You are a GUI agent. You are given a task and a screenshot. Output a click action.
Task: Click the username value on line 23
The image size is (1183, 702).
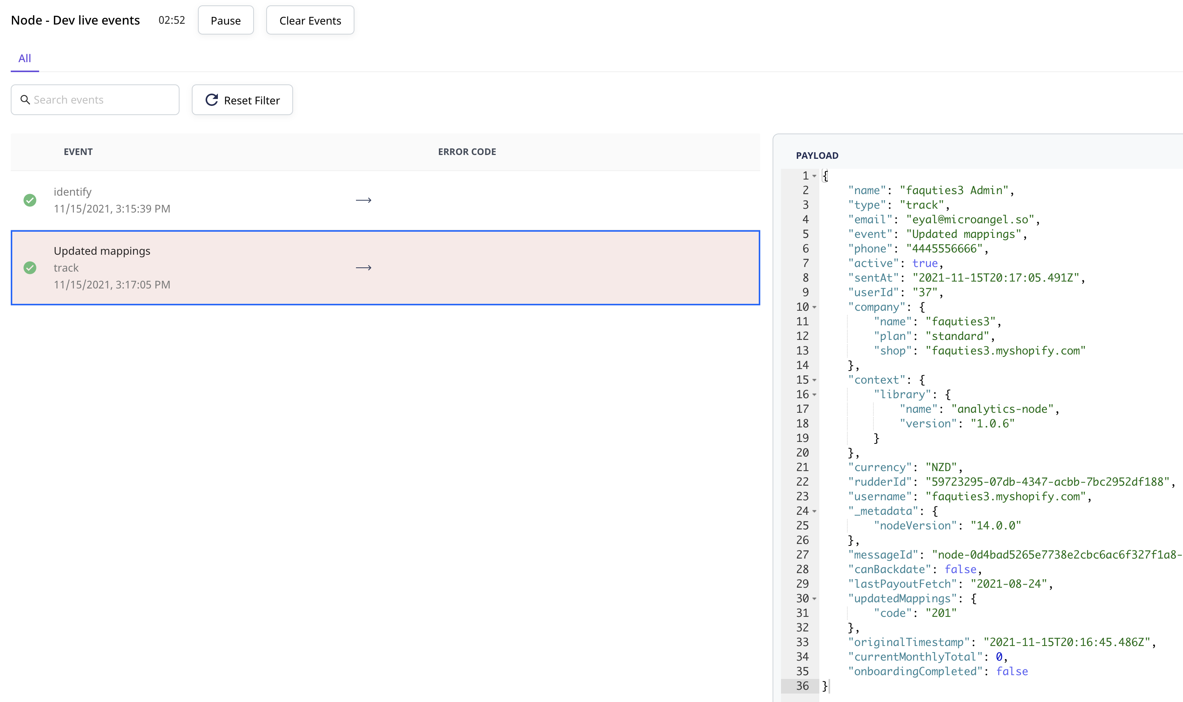1006,497
